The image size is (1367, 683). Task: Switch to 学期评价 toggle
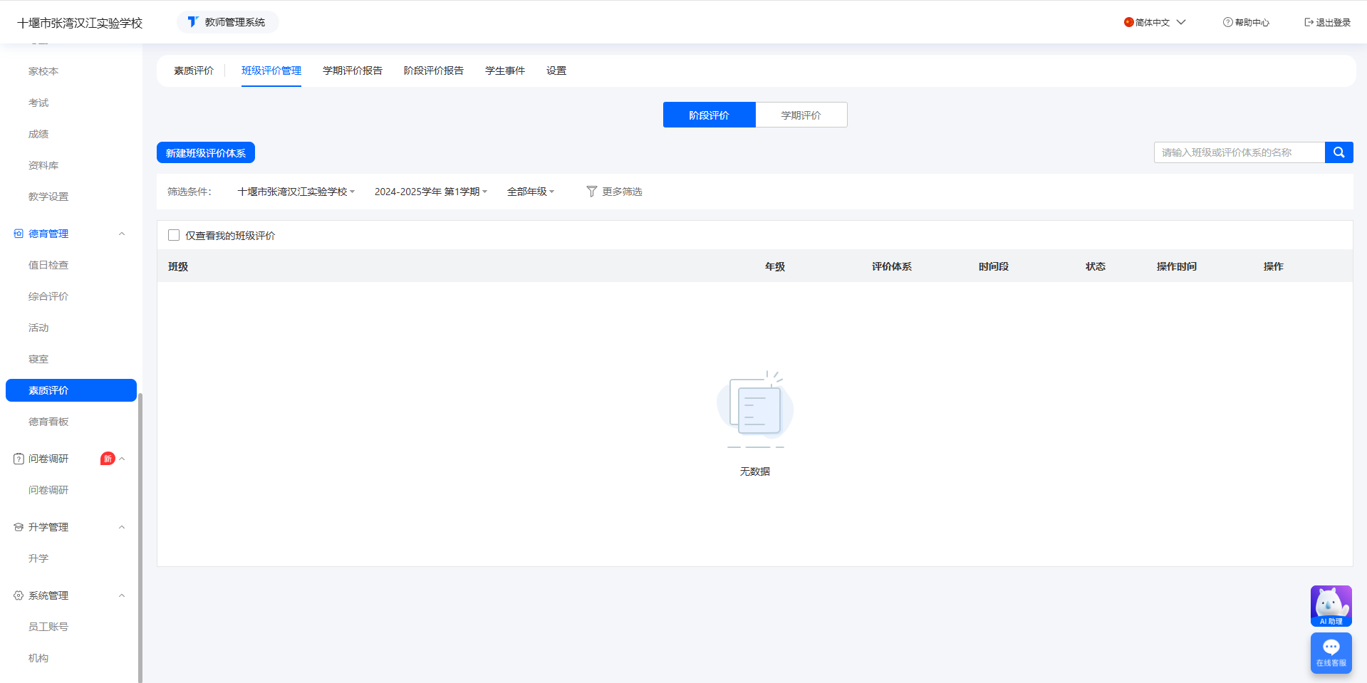(x=801, y=115)
